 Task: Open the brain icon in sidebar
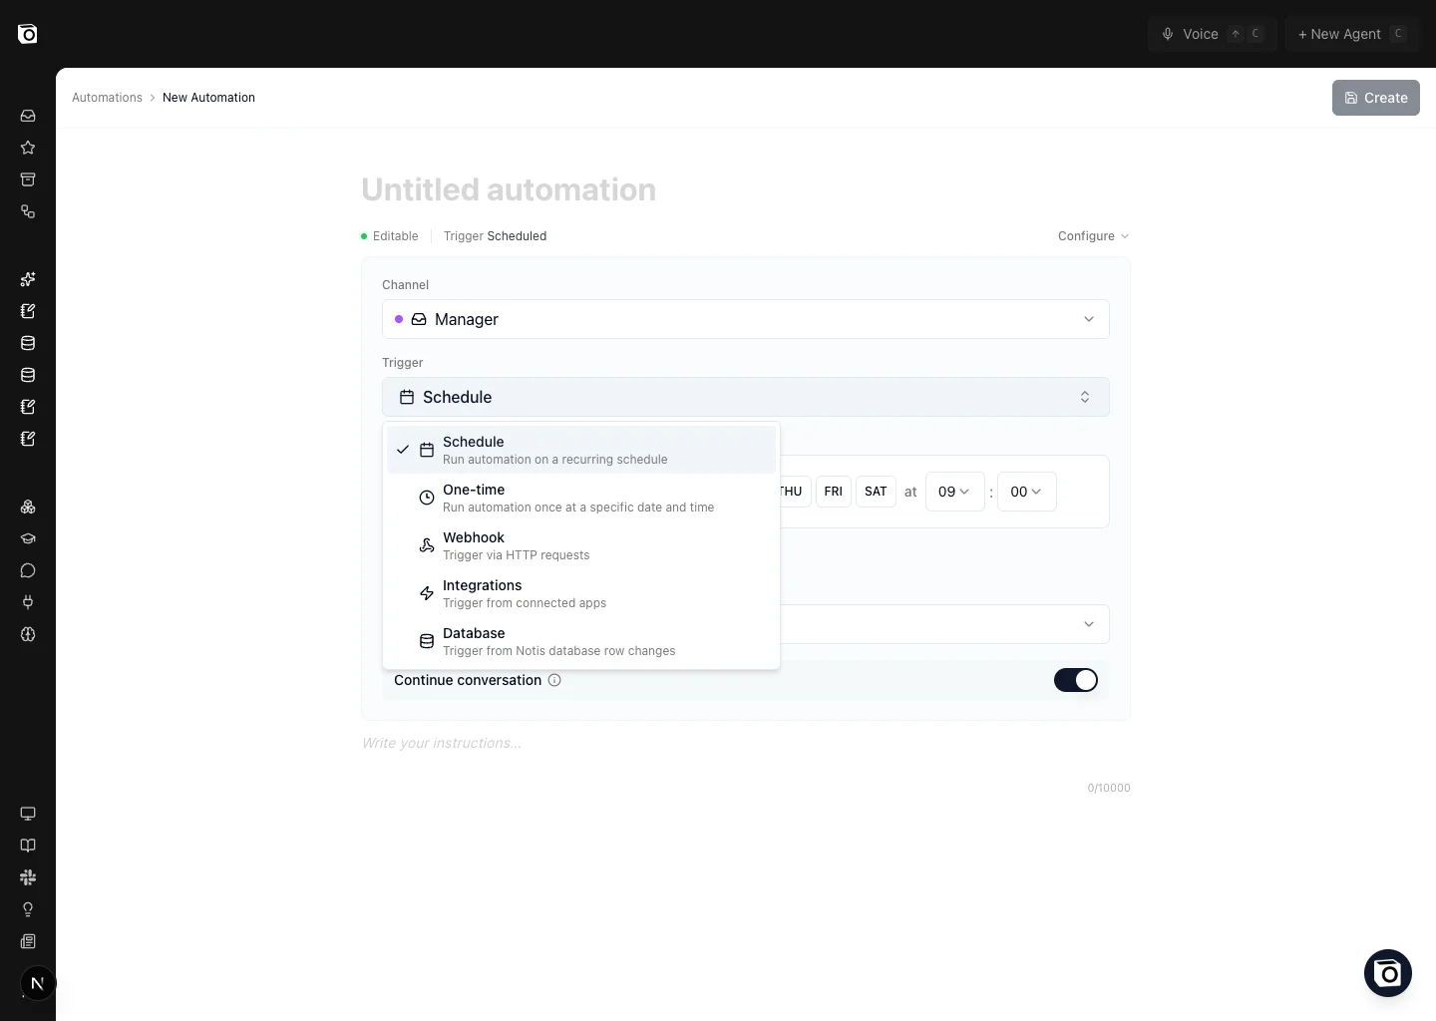click(28, 634)
